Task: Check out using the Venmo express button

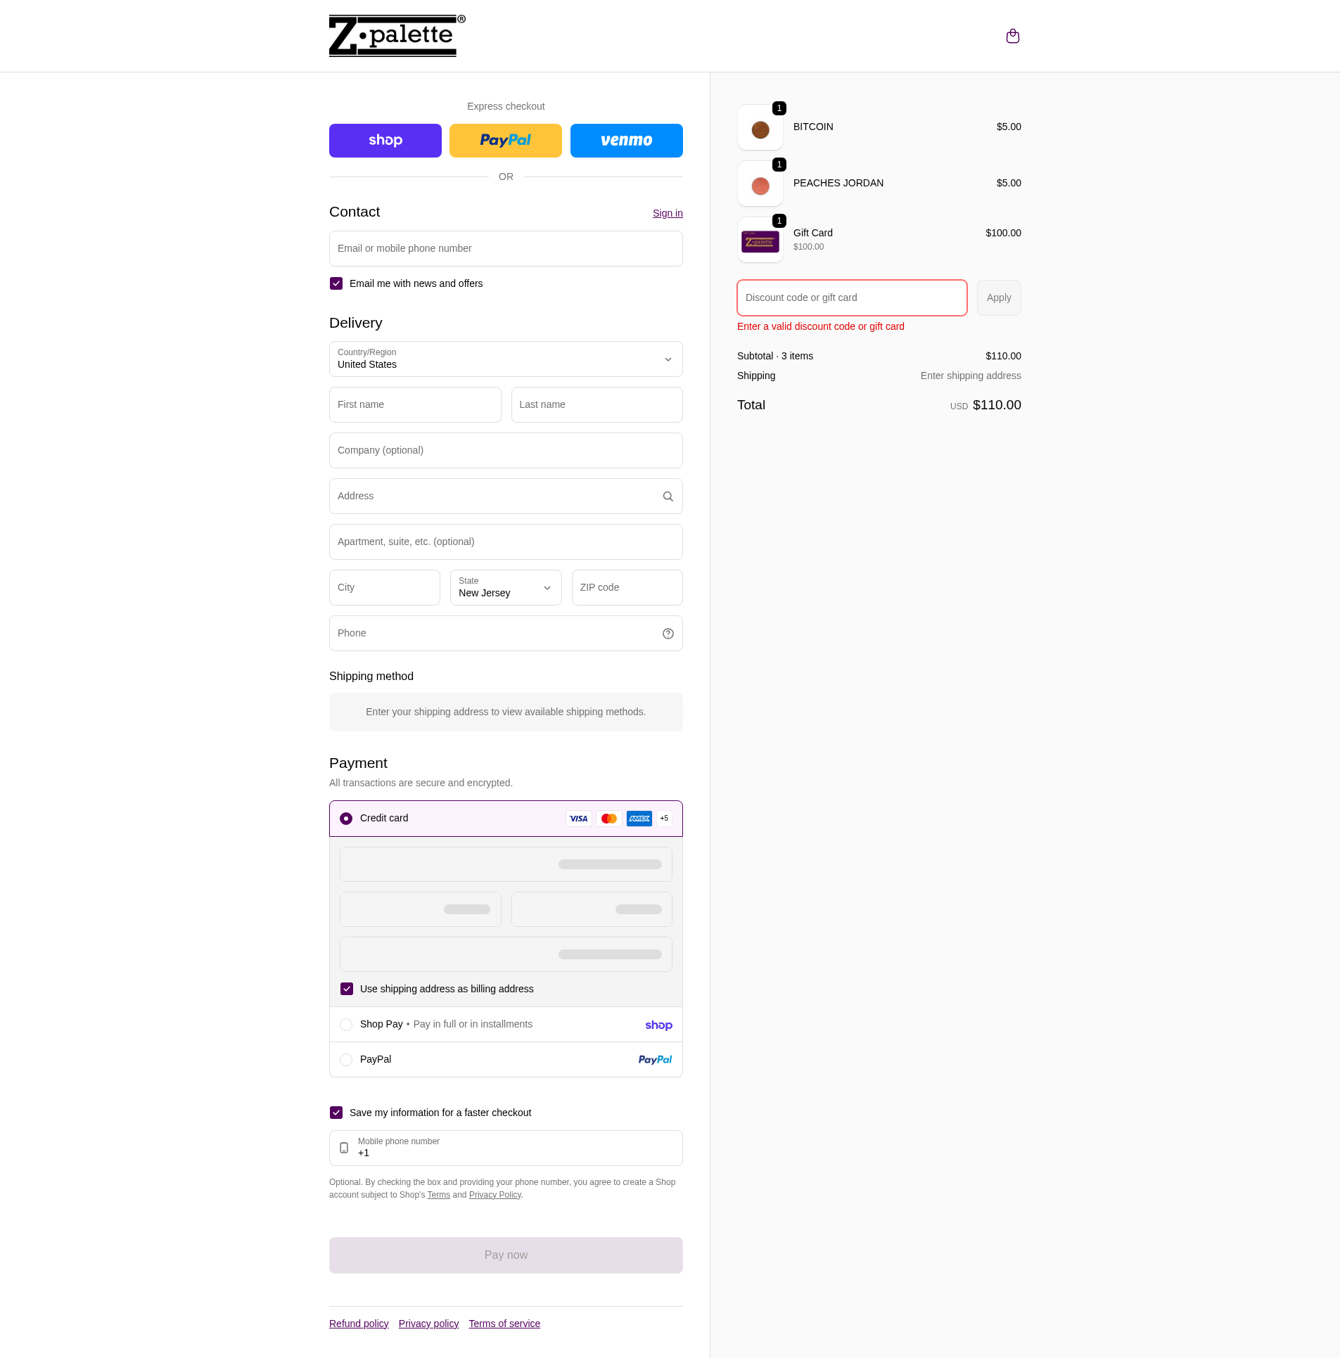Action: pyautogui.click(x=625, y=140)
